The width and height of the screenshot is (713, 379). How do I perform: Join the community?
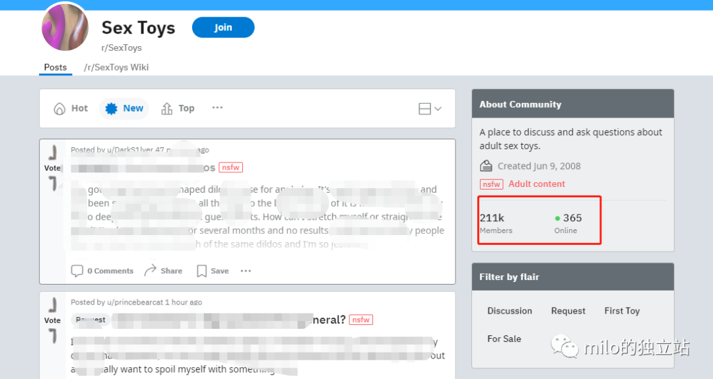point(223,27)
